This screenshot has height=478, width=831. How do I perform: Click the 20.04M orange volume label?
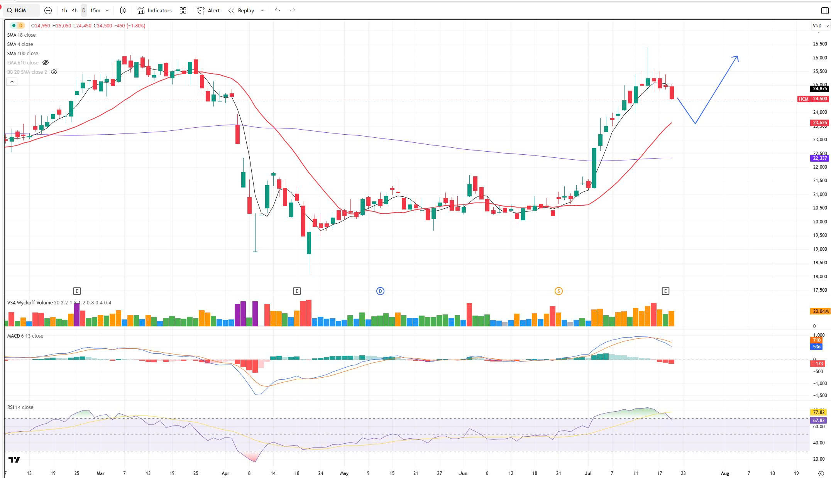tap(819, 311)
